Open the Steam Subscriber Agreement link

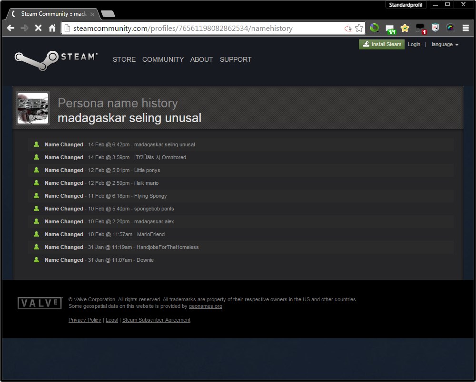(x=156, y=320)
